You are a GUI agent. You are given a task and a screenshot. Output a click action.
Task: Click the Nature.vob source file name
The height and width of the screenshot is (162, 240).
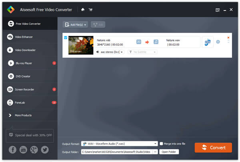(104, 40)
